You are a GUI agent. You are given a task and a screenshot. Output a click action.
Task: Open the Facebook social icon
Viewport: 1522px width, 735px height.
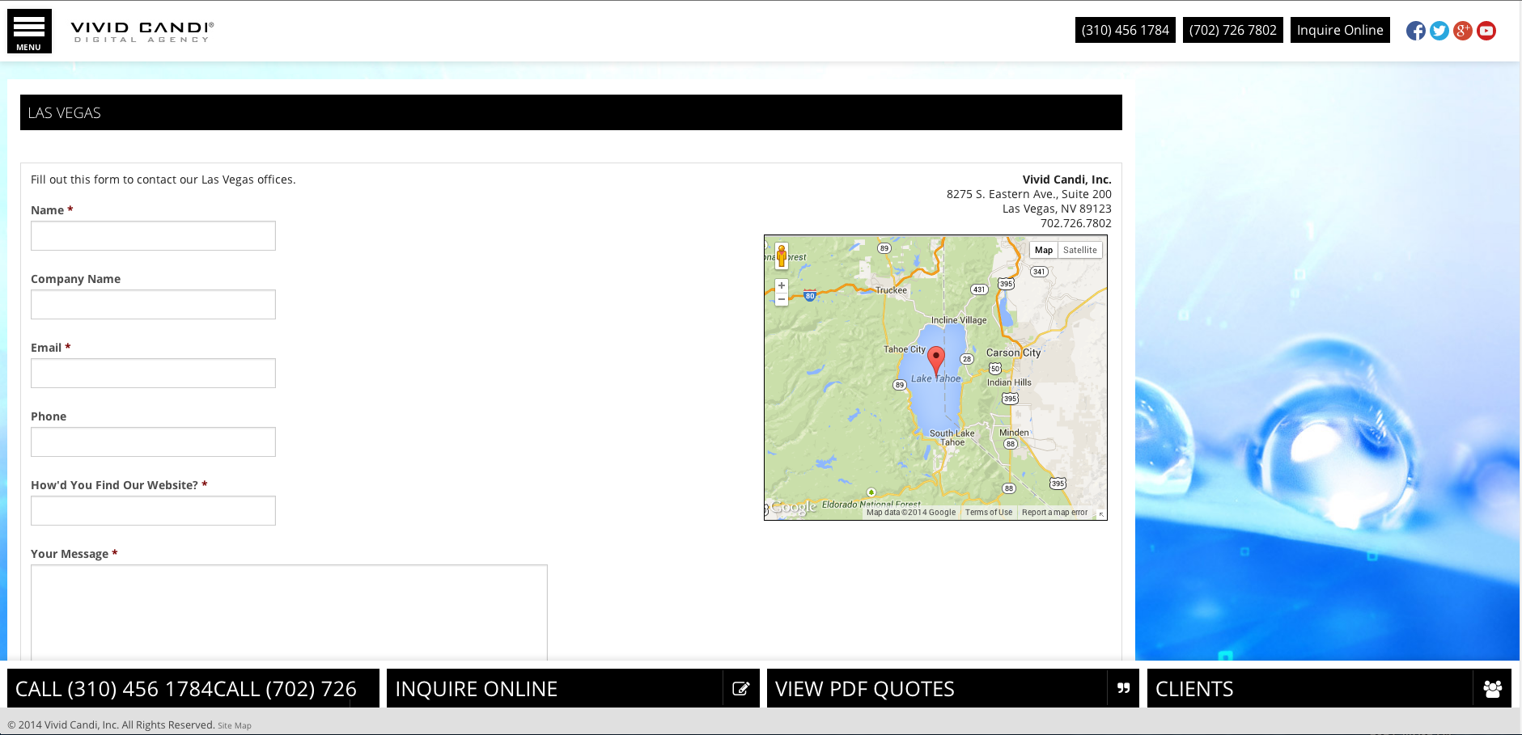coord(1415,31)
